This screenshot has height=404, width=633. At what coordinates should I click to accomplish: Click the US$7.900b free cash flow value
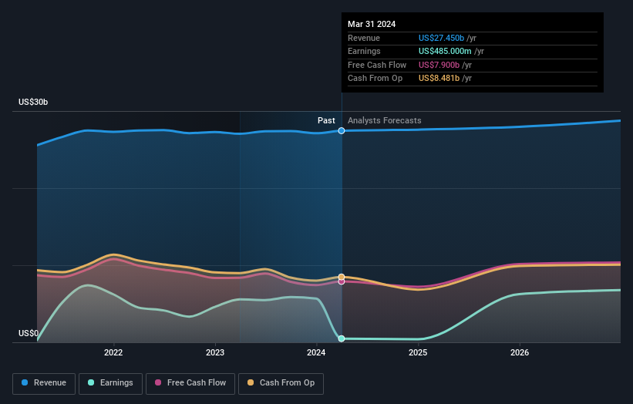(x=439, y=65)
